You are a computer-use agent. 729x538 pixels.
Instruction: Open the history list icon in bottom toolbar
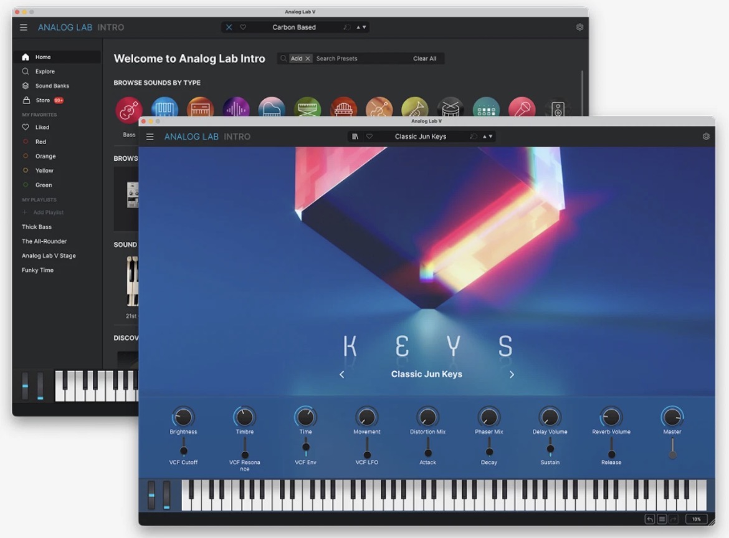pos(662,519)
